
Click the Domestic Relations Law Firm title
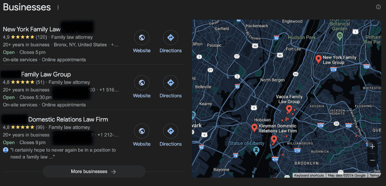68,119
